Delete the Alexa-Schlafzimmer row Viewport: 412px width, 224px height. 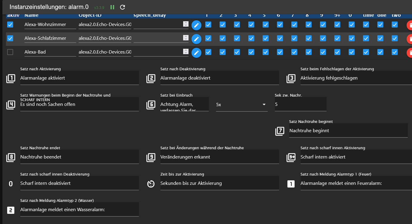click(x=409, y=39)
